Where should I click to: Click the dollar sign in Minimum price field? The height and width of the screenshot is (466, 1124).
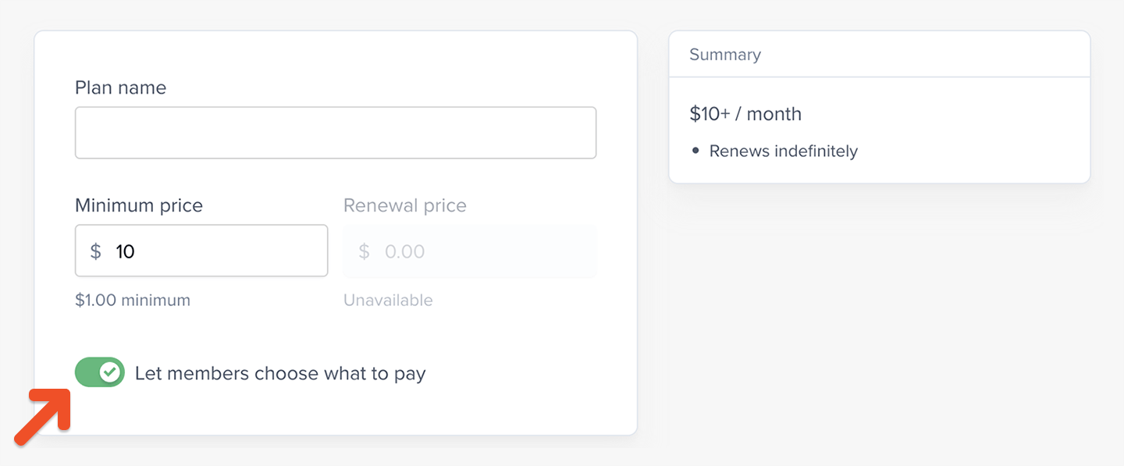(96, 251)
